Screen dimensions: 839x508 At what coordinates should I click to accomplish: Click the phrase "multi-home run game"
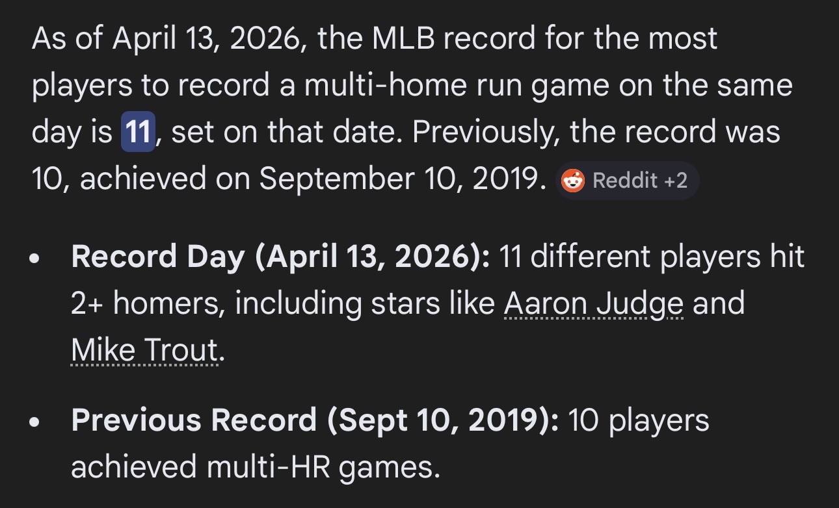(402, 86)
